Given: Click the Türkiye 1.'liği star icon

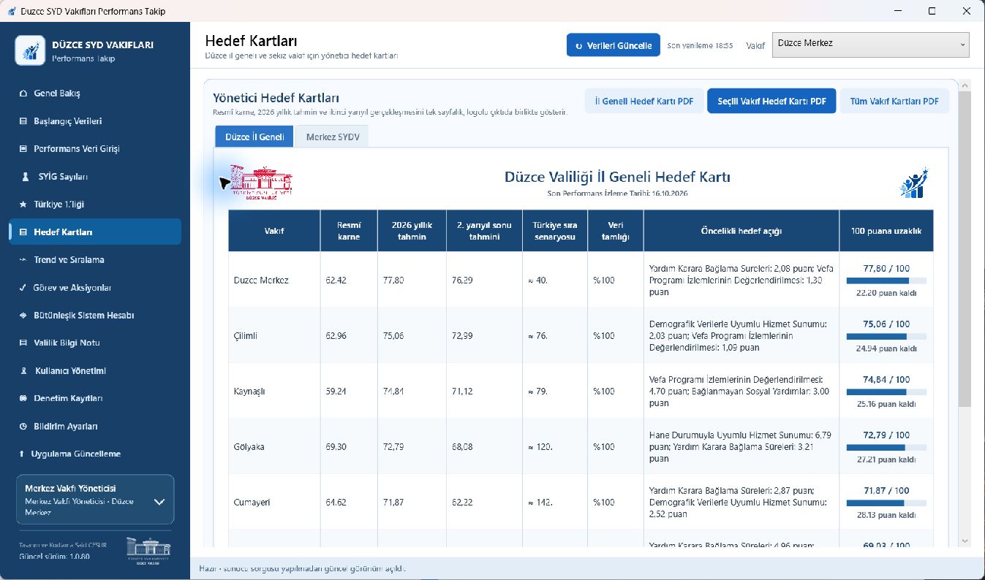Looking at the screenshot, I should 23,205.
